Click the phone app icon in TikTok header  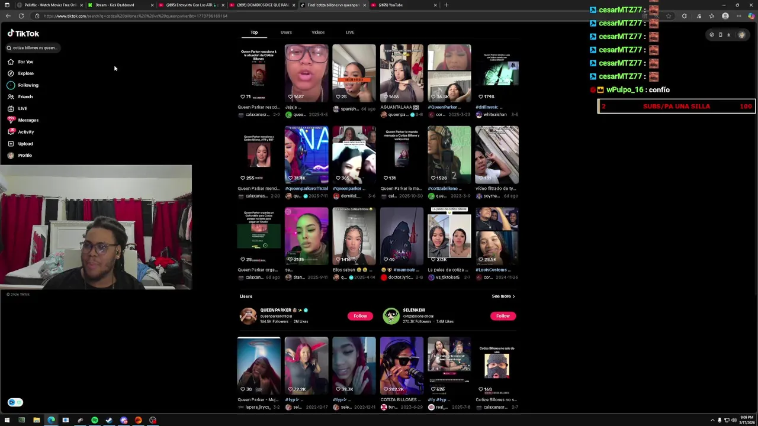coord(720,35)
